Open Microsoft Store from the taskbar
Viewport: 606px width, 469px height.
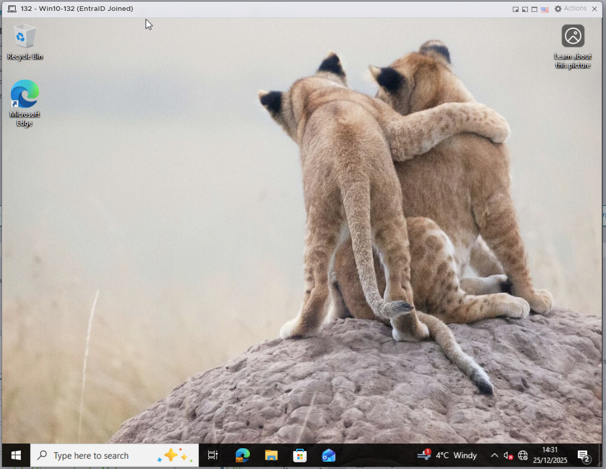coord(300,455)
